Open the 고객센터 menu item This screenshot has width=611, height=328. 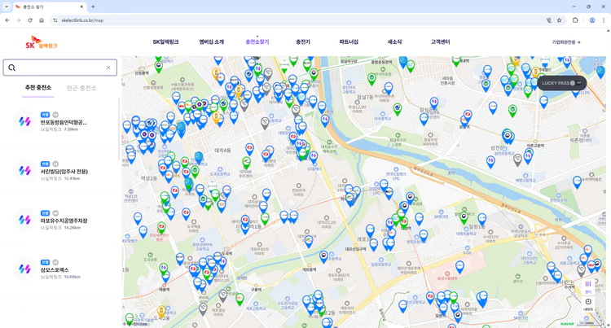coord(440,42)
